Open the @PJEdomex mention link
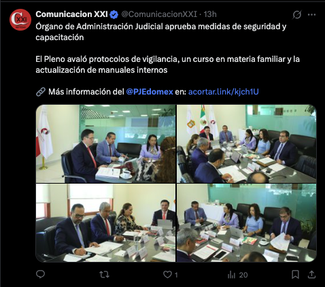325x287 pixels. tap(150, 92)
